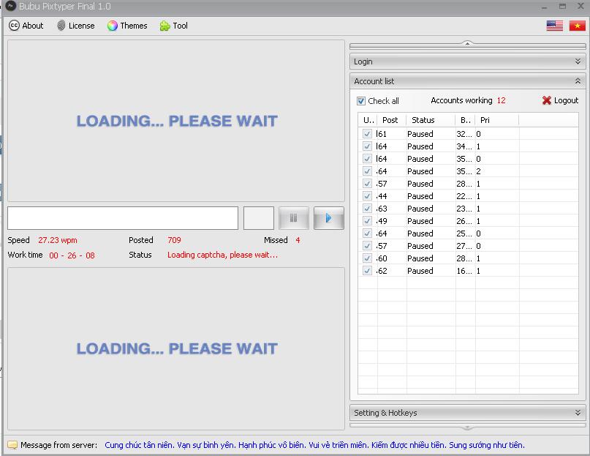Click the Post column header
This screenshot has width=590, height=456.
[390, 120]
